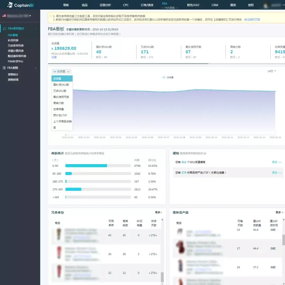The width and height of the screenshot is (285, 285).
Task: Click the 最长使用天数 value 87
Action: [188, 52]
